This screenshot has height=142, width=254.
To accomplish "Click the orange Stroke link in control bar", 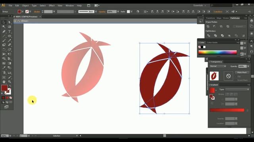I will point(37,11).
